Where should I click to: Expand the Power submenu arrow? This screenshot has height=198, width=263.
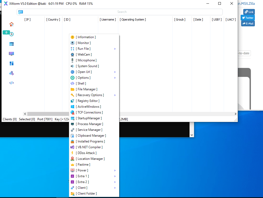(115, 170)
